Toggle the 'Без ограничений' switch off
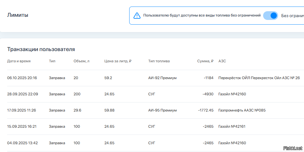 point(270,16)
